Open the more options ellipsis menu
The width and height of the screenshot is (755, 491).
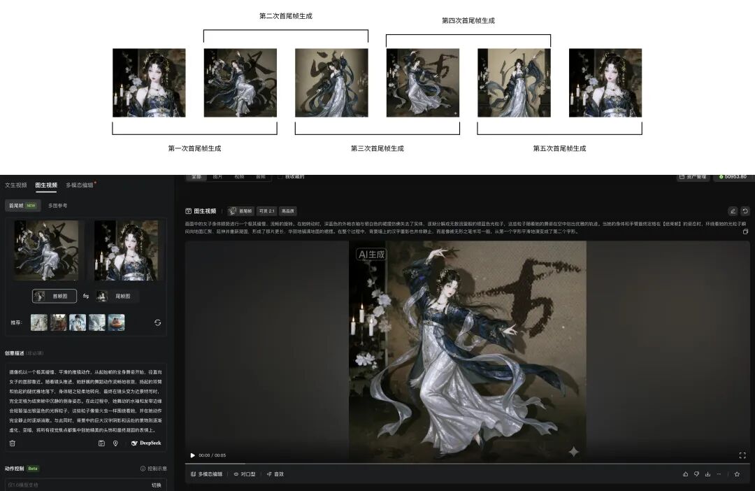click(719, 474)
